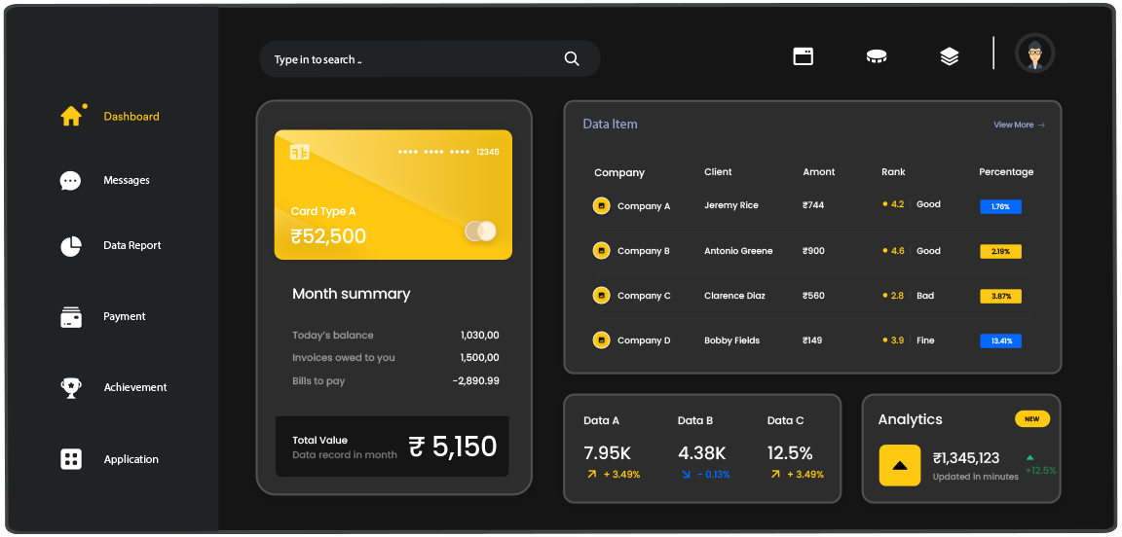Screen dimensions: 1122x537
Task: Toggle the switch on the yellow card
Action: click(x=480, y=231)
